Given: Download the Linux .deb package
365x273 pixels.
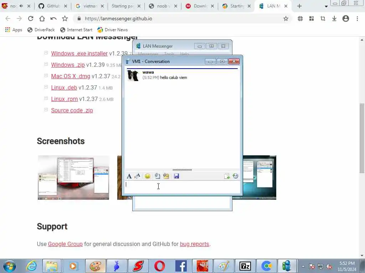Looking at the screenshot, I should (x=64, y=87).
